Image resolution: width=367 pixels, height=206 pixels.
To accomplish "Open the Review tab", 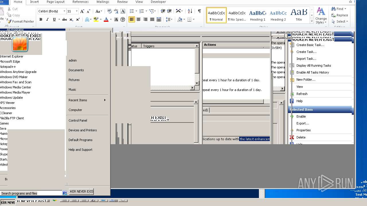I will coord(122,2).
